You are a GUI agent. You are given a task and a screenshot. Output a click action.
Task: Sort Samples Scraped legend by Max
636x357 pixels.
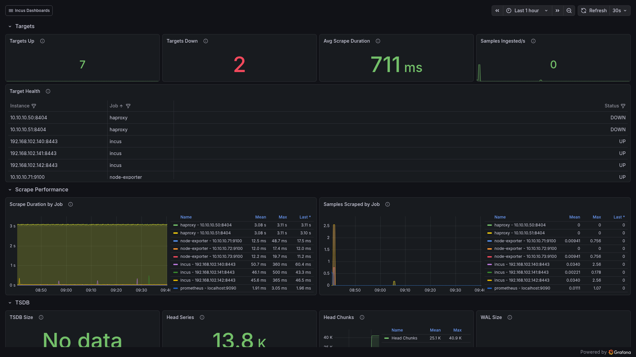[x=597, y=217]
